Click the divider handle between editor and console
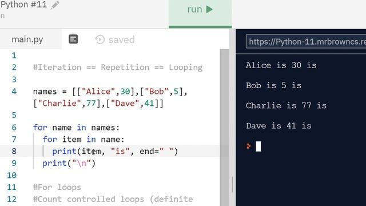366x206 pixels. coord(232,184)
